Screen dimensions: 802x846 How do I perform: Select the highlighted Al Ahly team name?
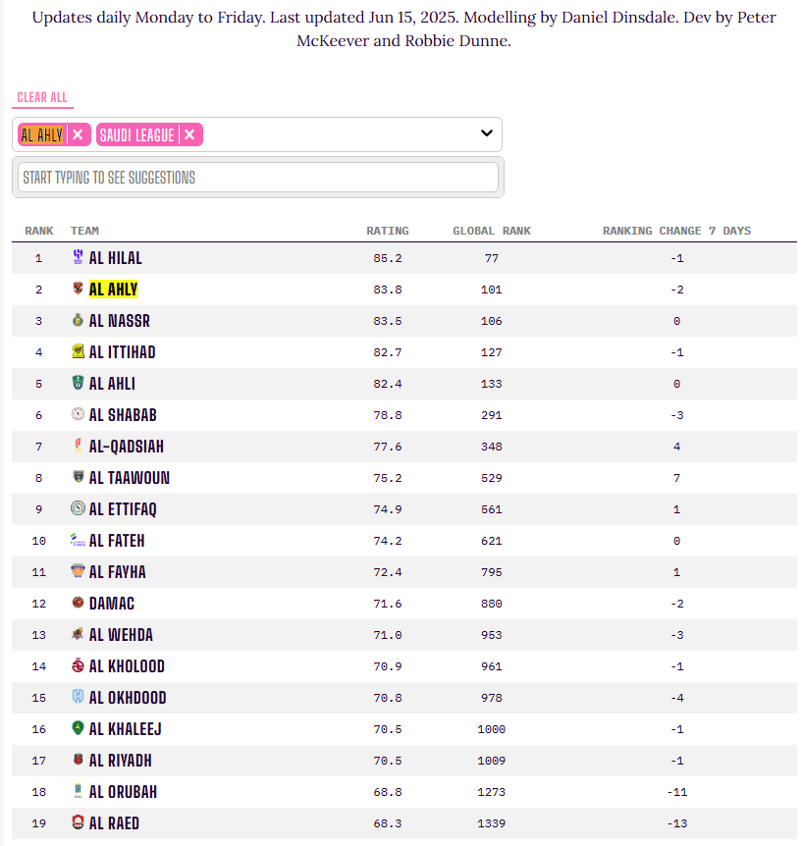pyautogui.click(x=113, y=290)
